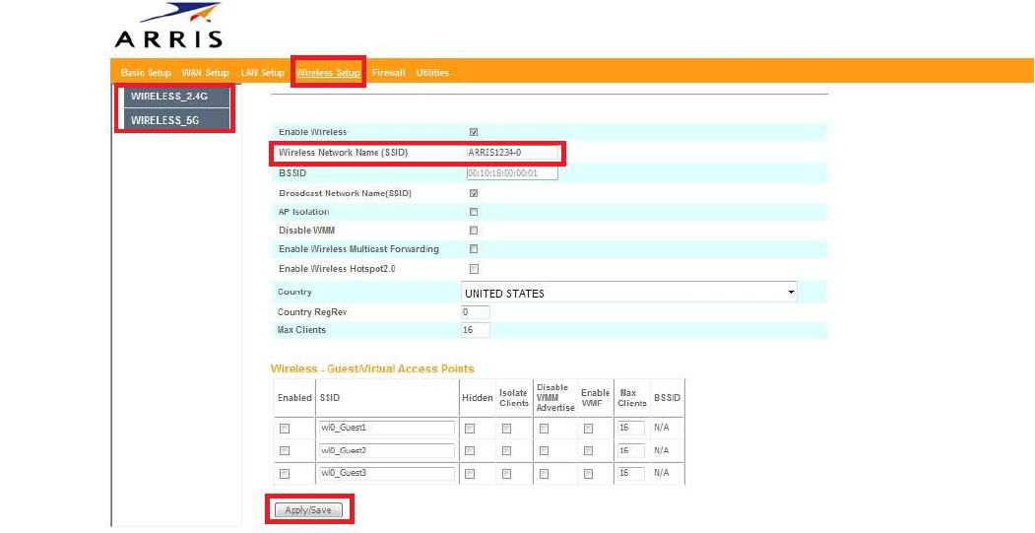Screen dimensions: 1035x533
Task: Click the BSSID field
Action: 512,173
